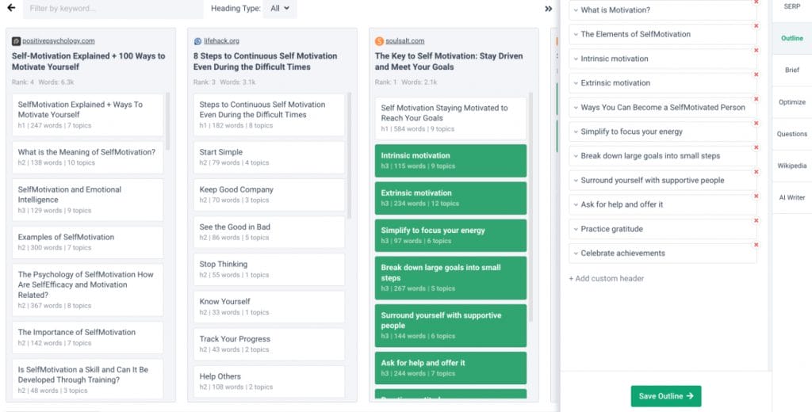Open the Questions tab

[x=792, y=134]
